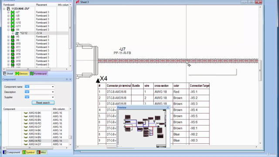Image resolution: width=279 pixels, height=157 pixels.
Task: Select the -U7 device icon in tree
Action: 13,12
